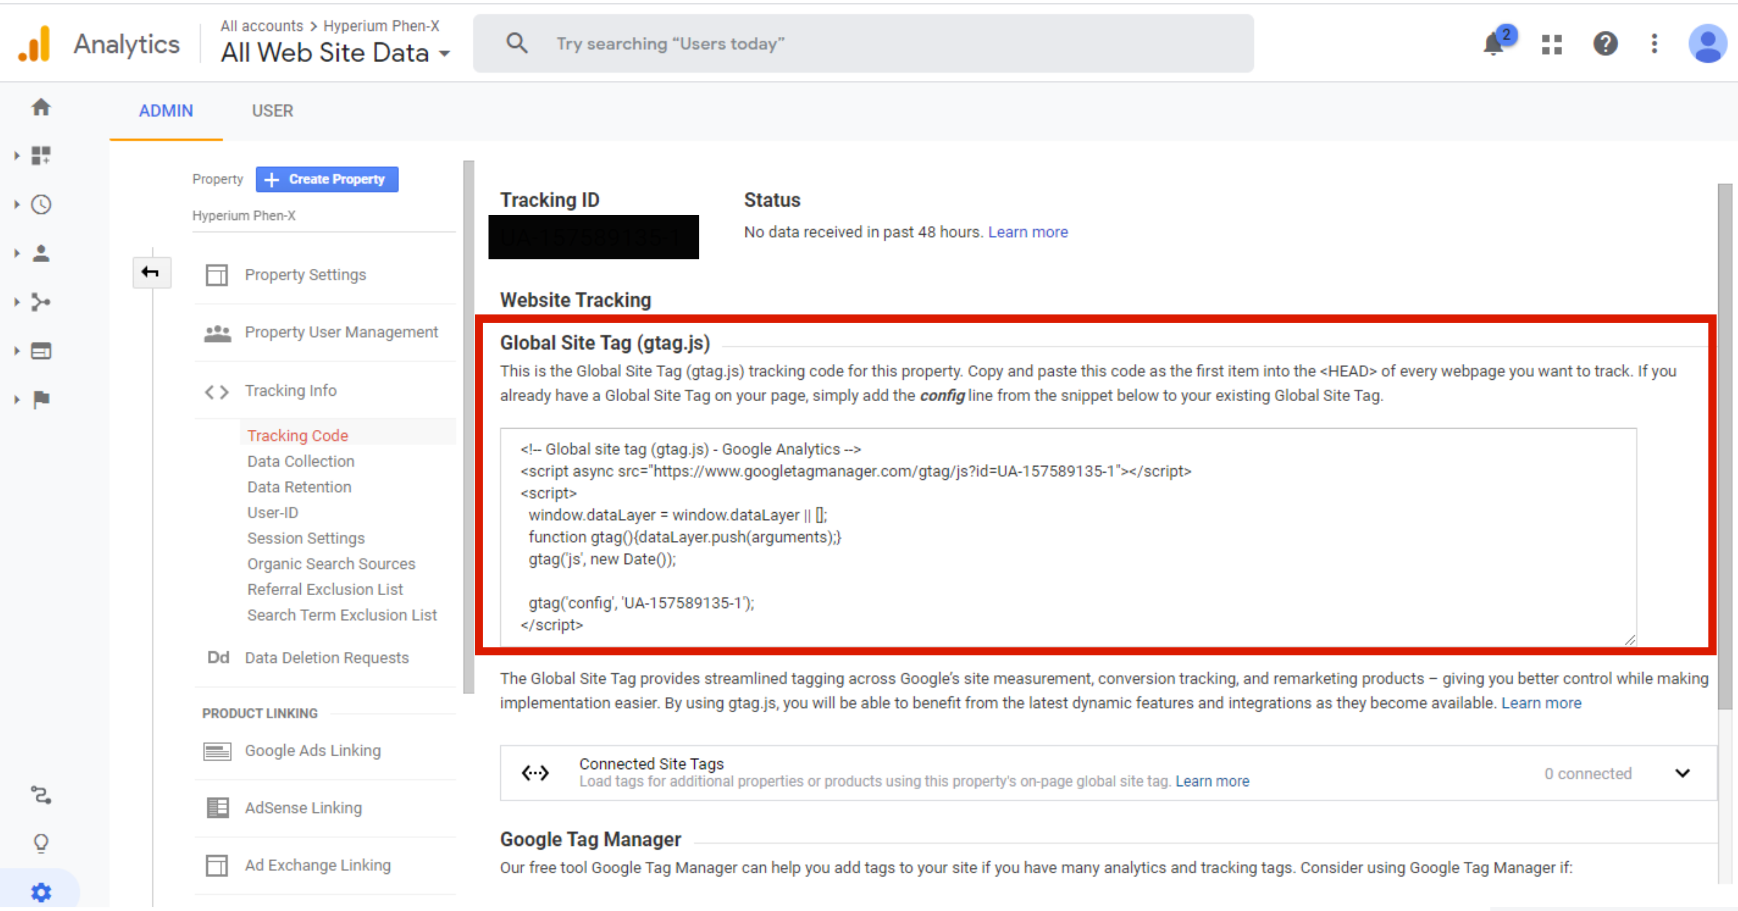Open the three-dot more options menu

(x=1654, y=44)
